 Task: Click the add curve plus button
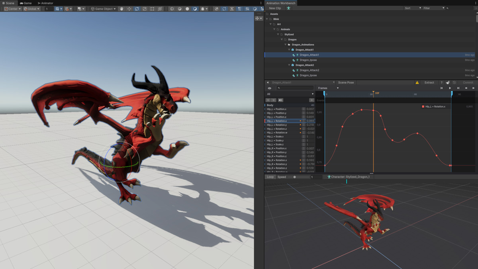(311, 100)
